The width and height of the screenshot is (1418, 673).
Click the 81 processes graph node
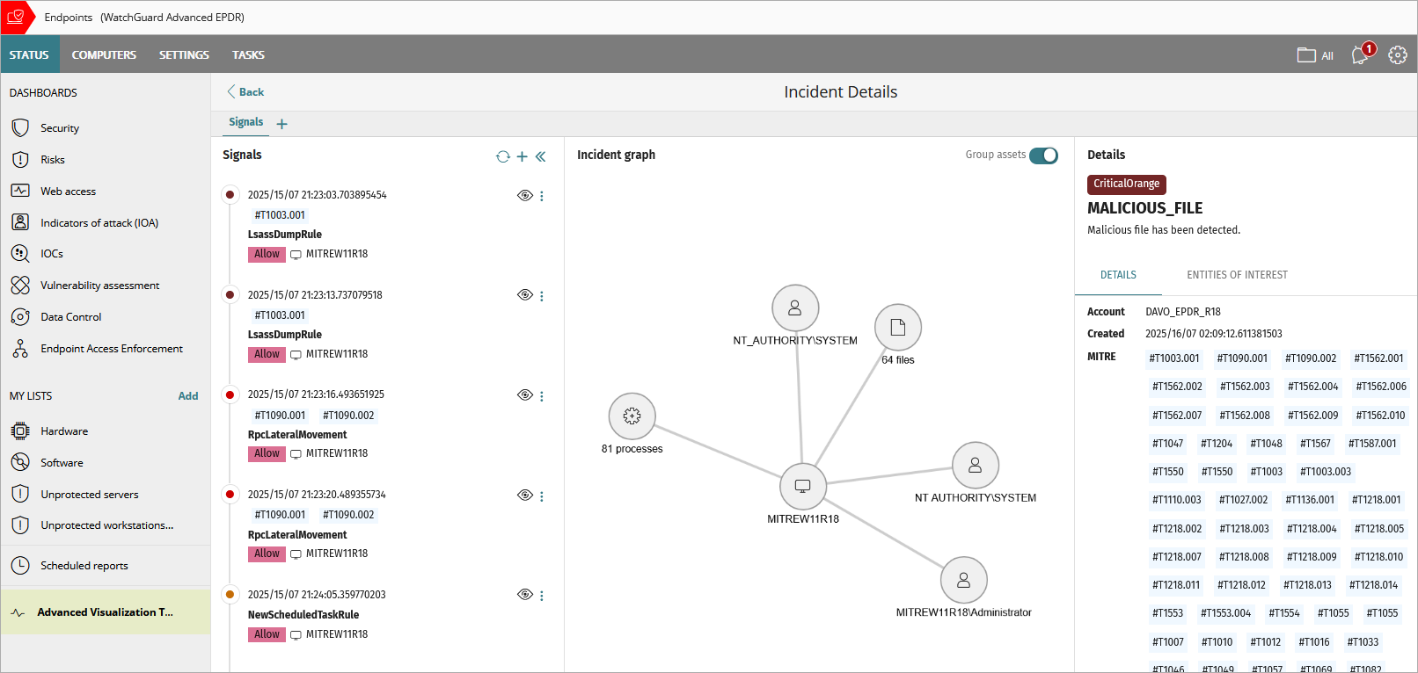click(632, 416)
